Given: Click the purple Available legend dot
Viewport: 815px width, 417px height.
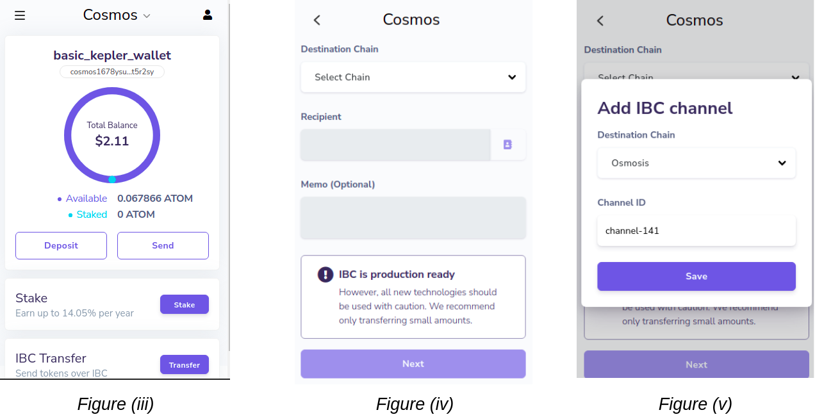Looking at the screenshot, I should point(60,199).
